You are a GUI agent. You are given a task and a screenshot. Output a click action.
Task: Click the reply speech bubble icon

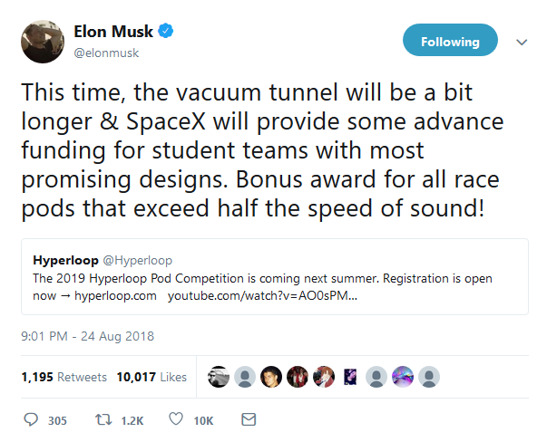(31, 420)
